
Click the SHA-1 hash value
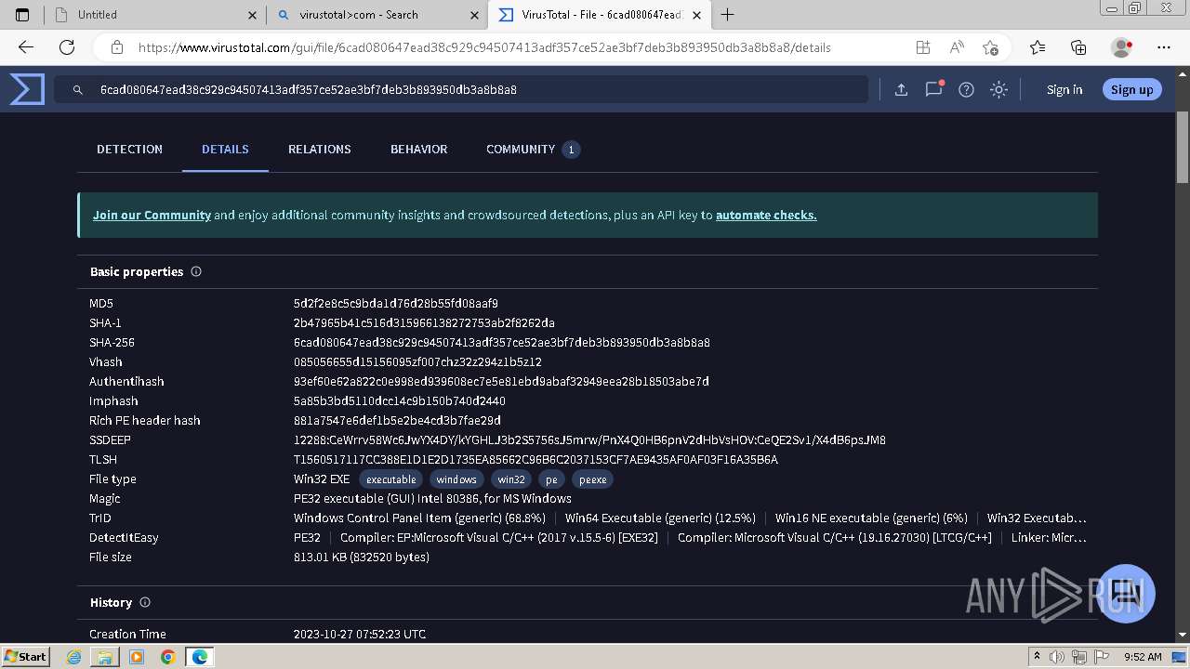424,322
